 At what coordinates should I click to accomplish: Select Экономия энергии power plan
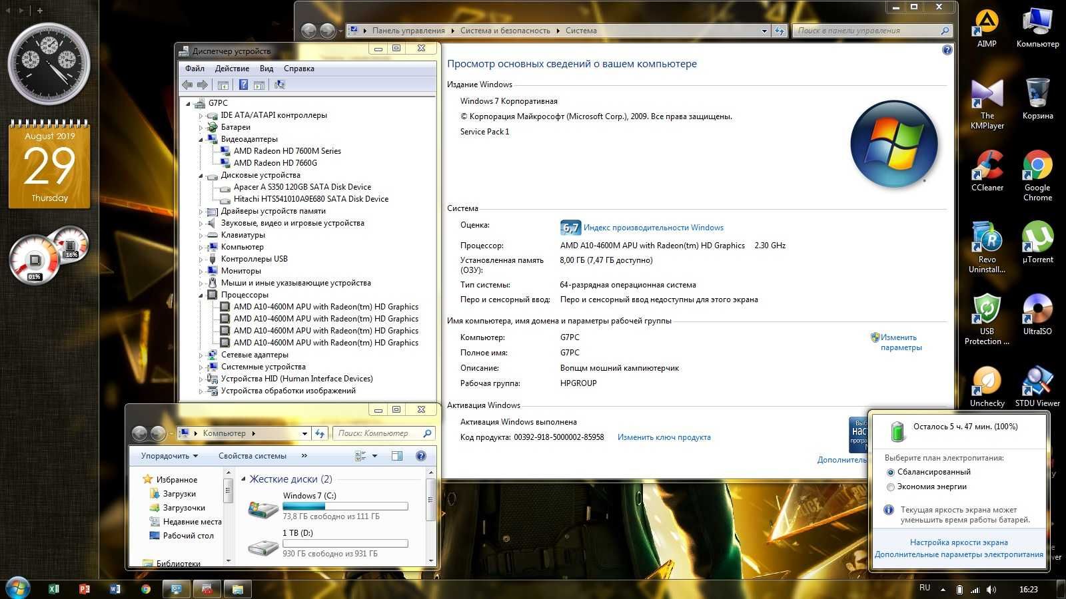click(926, 487)
